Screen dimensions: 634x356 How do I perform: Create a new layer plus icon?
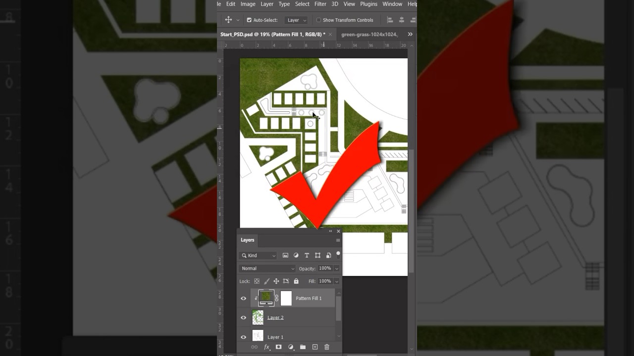(x=315, y=347)
